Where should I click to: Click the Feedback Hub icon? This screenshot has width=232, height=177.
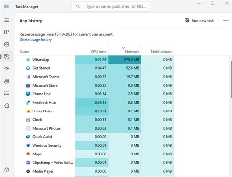(x=28, y=103)
